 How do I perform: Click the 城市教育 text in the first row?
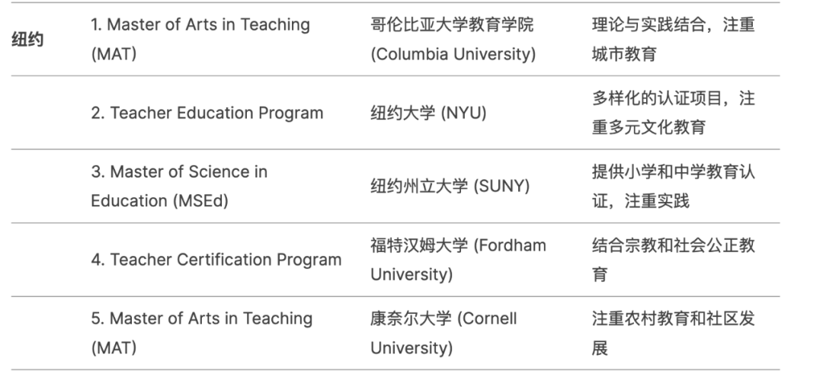624,54
